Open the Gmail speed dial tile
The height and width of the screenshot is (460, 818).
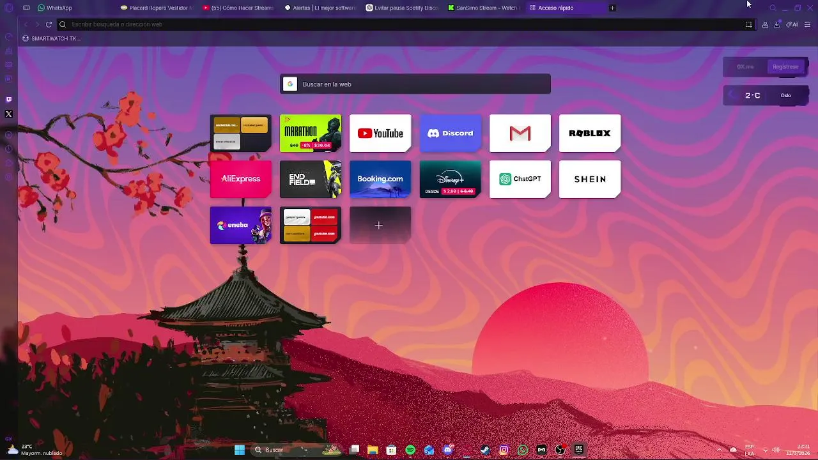[520, 133]
